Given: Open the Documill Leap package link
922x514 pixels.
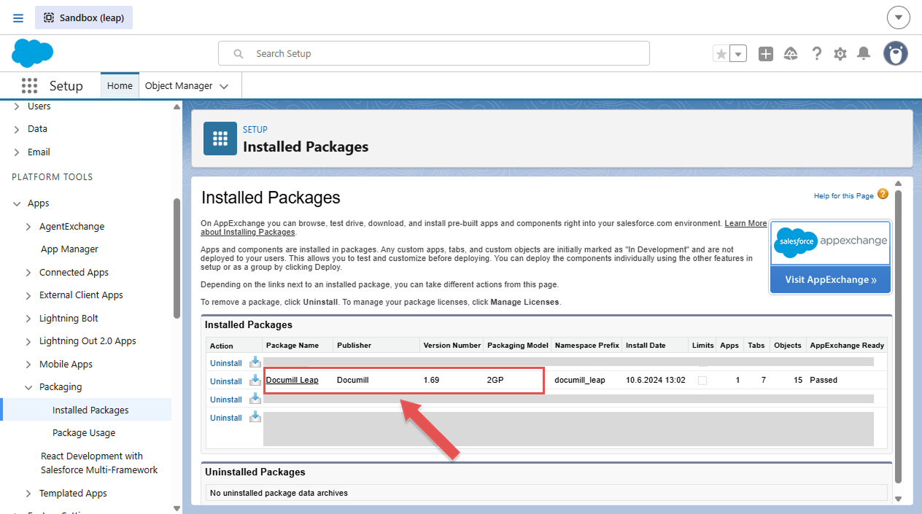Looking at the screenshot, I should 292,380.
